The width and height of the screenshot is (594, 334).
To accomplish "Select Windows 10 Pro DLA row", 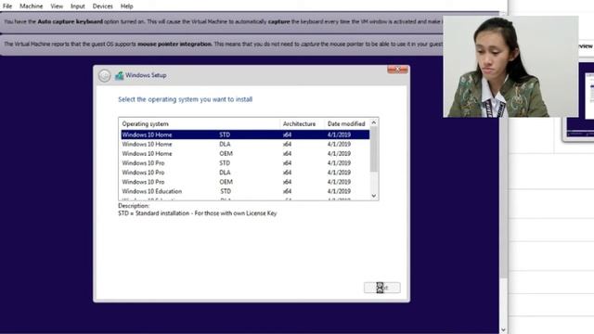I will [x=245, y=173].
